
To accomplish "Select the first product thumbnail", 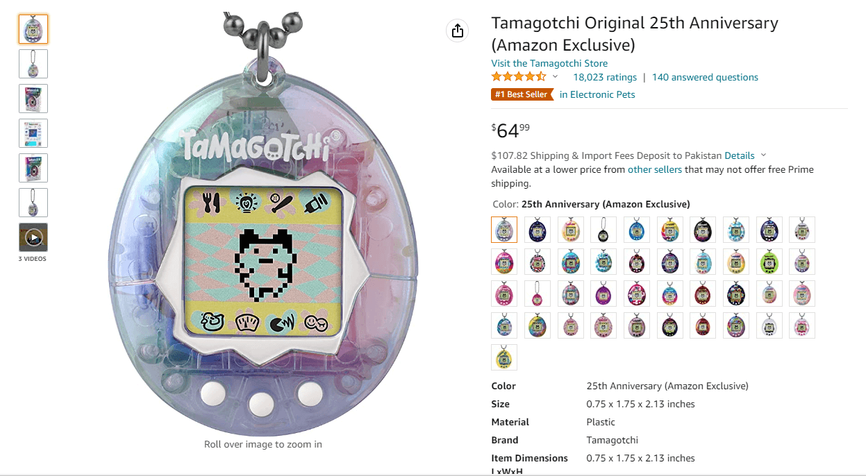I will coord(33,29).
